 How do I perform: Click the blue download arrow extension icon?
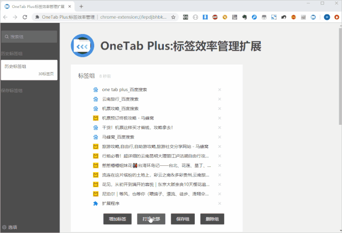coord(205,17)
